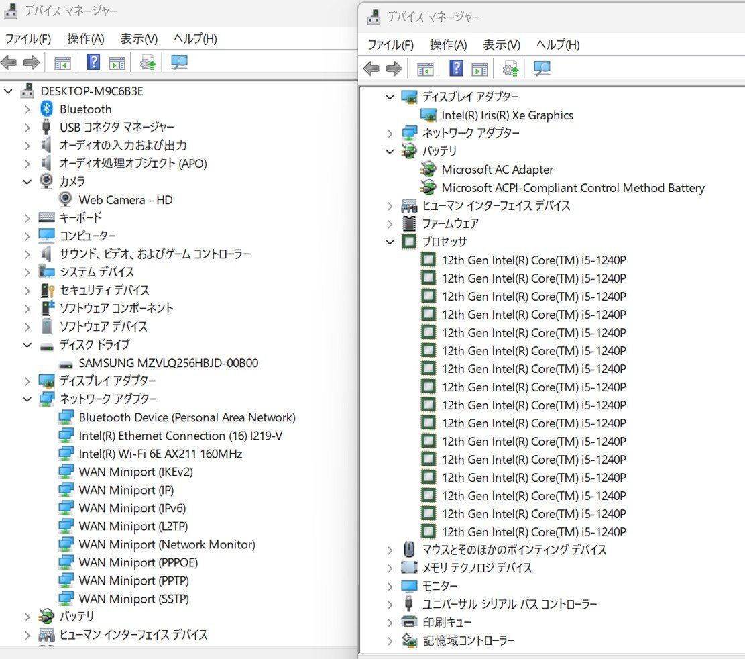
Task: Click Back arrow in right Device Manager toolbar
Action: (x=371, y=68)
